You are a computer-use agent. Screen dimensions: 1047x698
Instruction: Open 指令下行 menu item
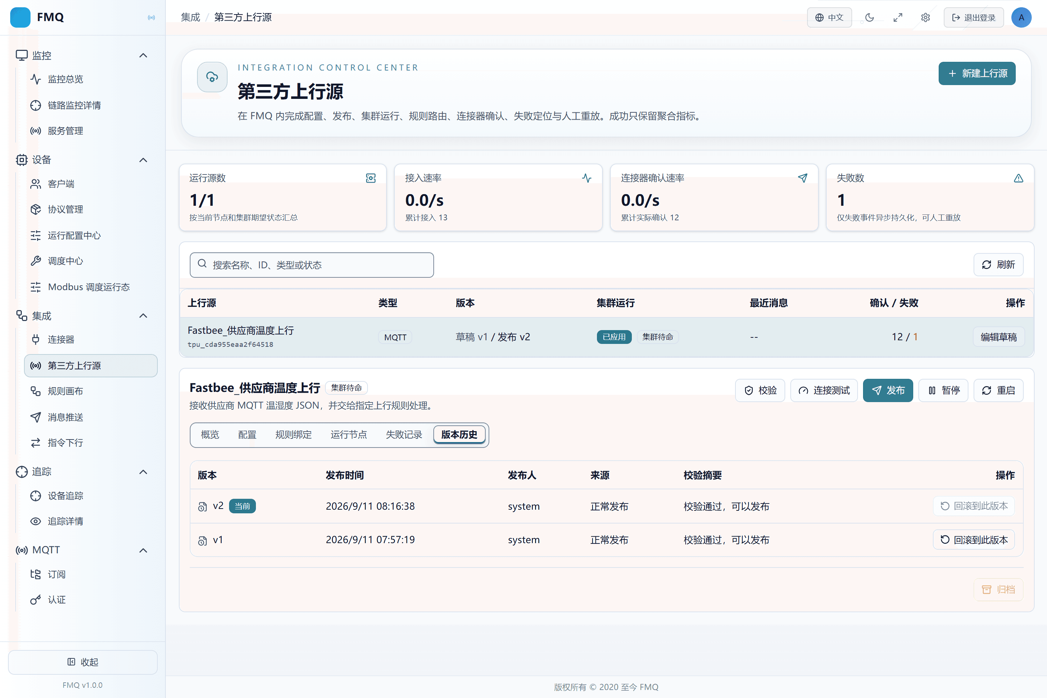[x=91, y=443]
